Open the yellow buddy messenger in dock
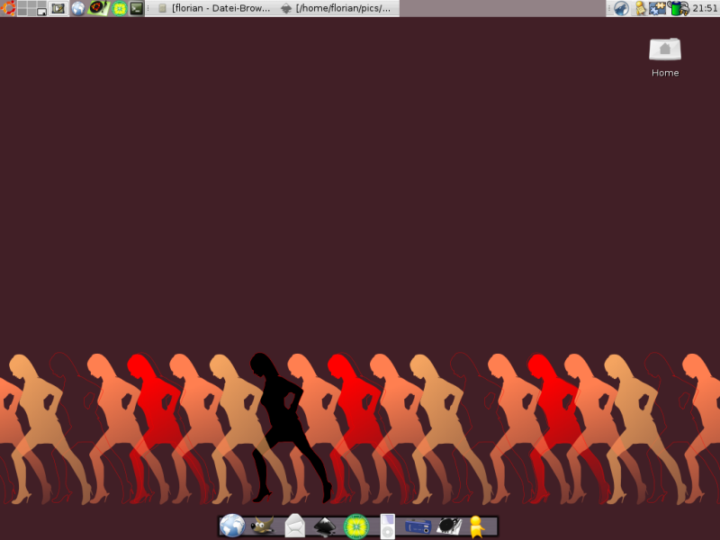This screenshot has height=540, width=720. [477, 526]
